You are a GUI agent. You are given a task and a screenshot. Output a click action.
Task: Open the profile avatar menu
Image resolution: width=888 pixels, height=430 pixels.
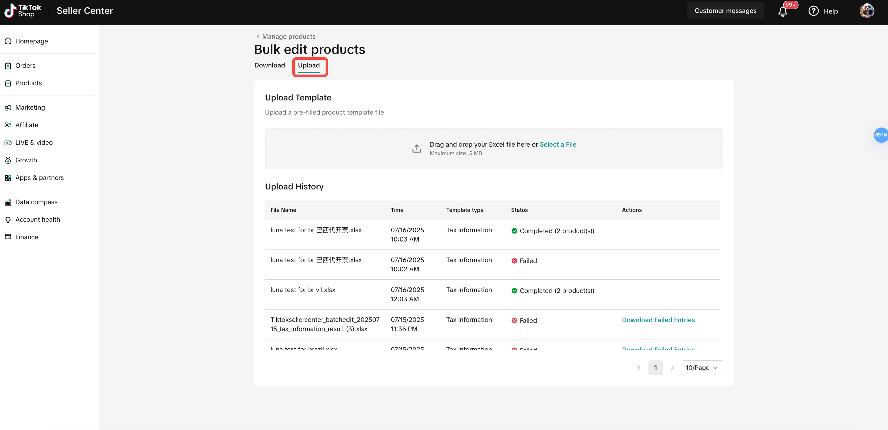(x=867, y=11)
